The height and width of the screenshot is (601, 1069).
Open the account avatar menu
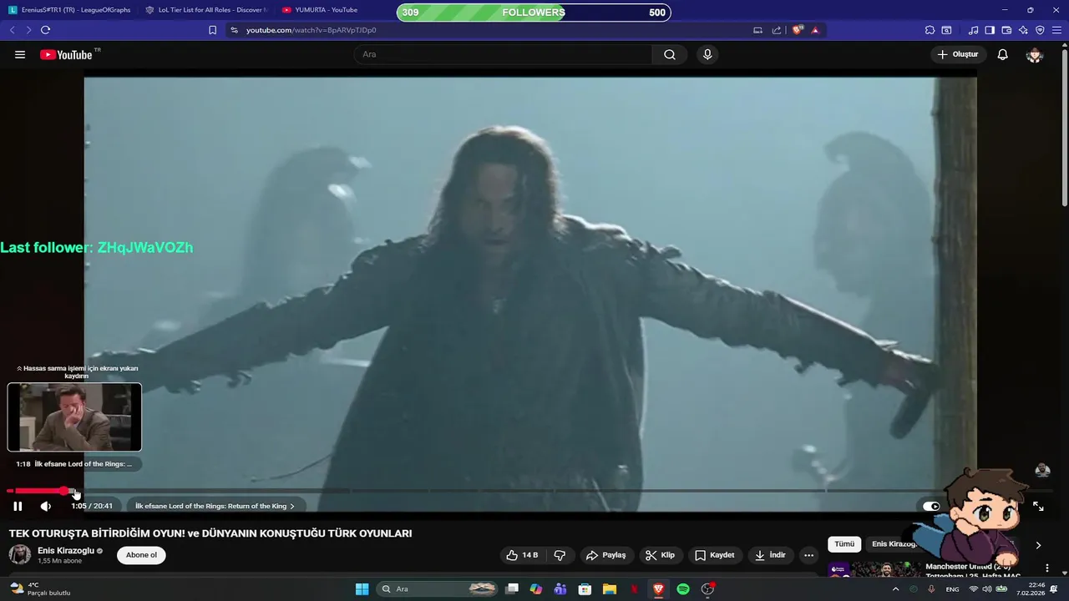pos(1035,54)
